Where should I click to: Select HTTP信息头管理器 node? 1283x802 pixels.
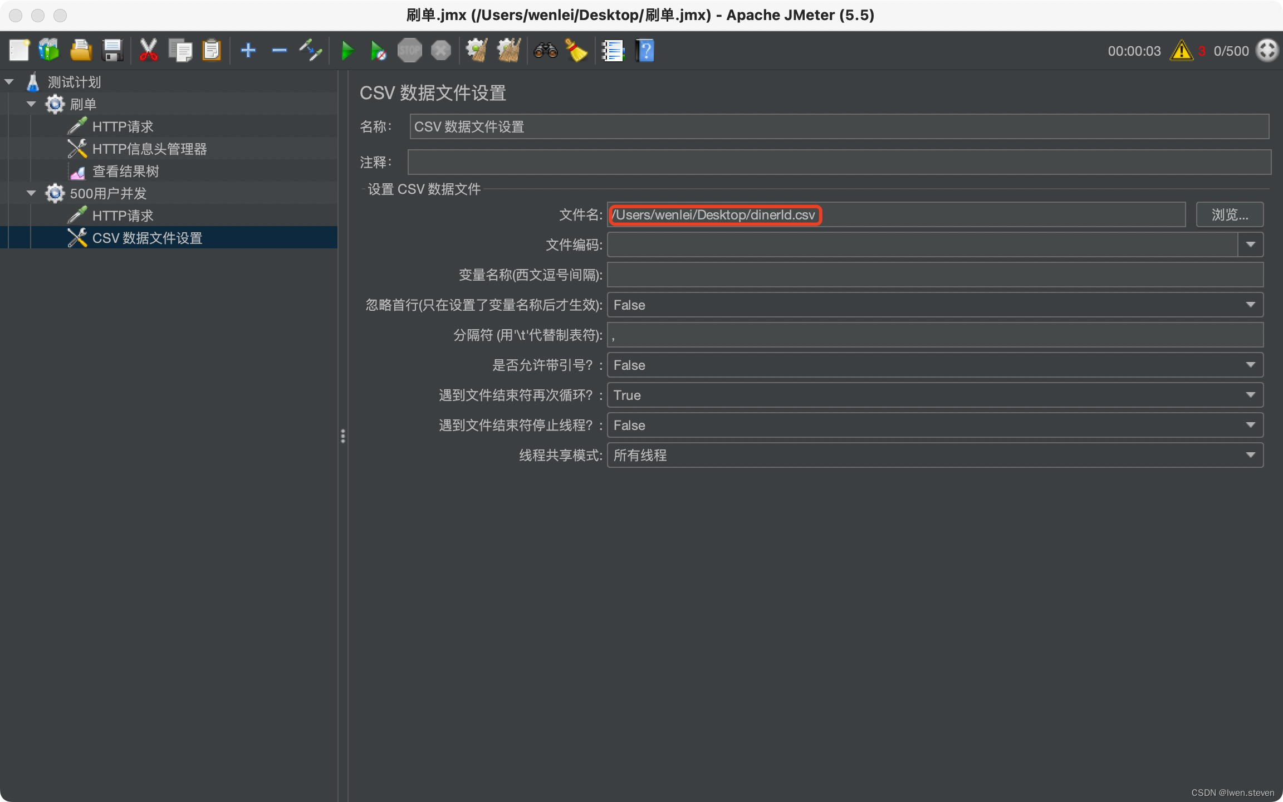coord(149,149)
